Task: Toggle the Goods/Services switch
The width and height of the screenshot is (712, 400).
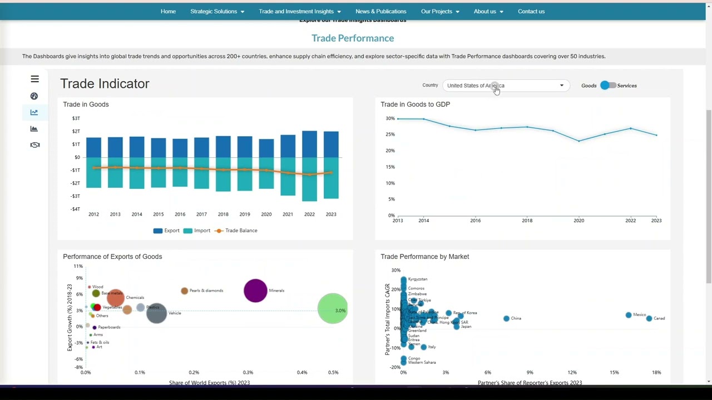Action: click(608, 85)
